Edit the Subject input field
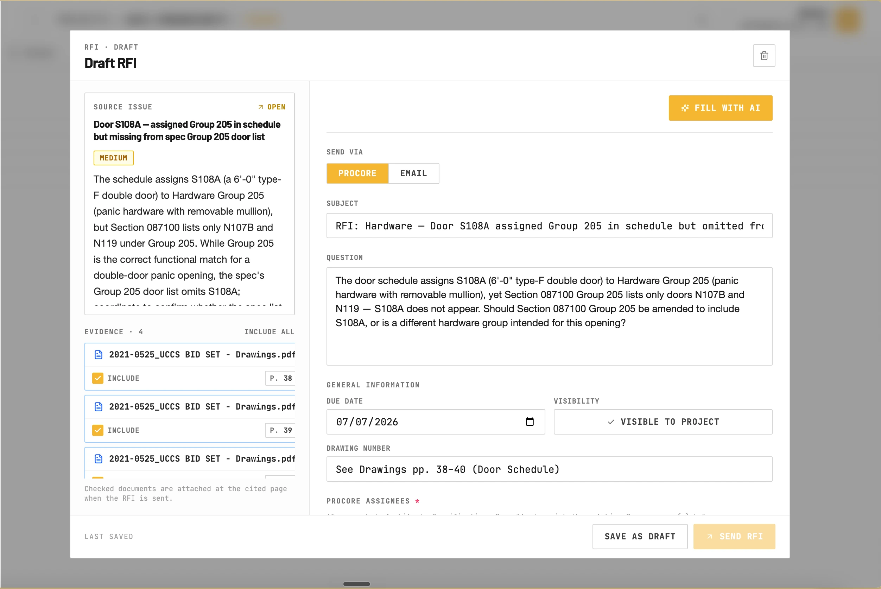881x589 pixels. [x=549, y=226]
